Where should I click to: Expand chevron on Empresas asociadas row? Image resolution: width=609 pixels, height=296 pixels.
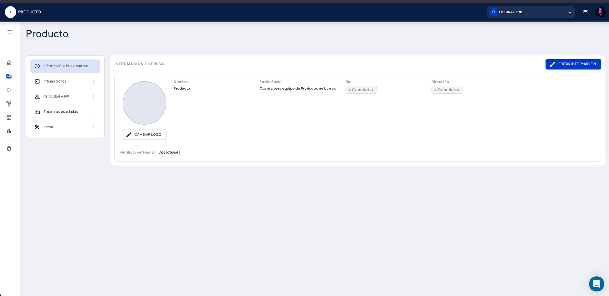tap(94, 112)
